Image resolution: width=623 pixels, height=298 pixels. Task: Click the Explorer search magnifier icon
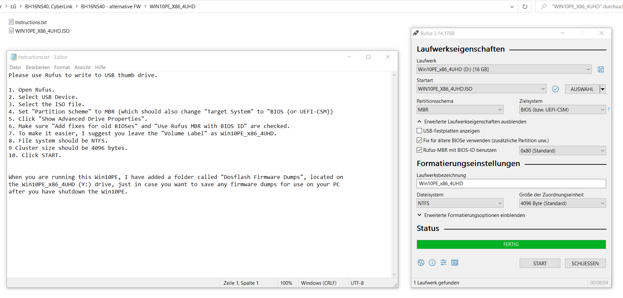544,6
